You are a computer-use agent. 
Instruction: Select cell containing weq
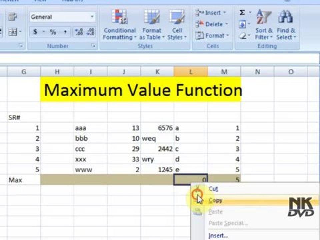click(157, 138)
